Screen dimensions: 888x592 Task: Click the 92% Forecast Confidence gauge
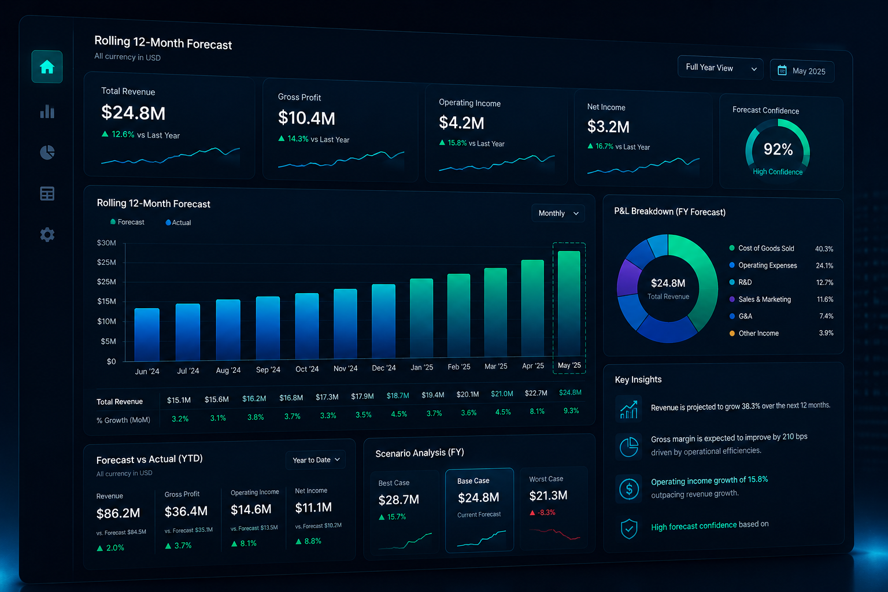coord(778,148)
